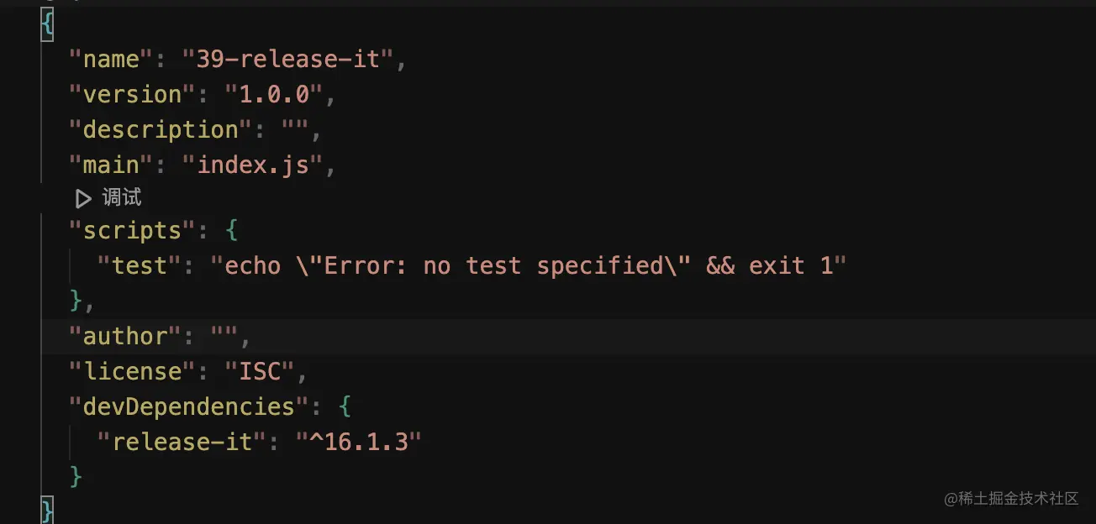Click the "ISC" license value
The image size is (1096, 524).
pyautogui.click(x=259, y=372)
